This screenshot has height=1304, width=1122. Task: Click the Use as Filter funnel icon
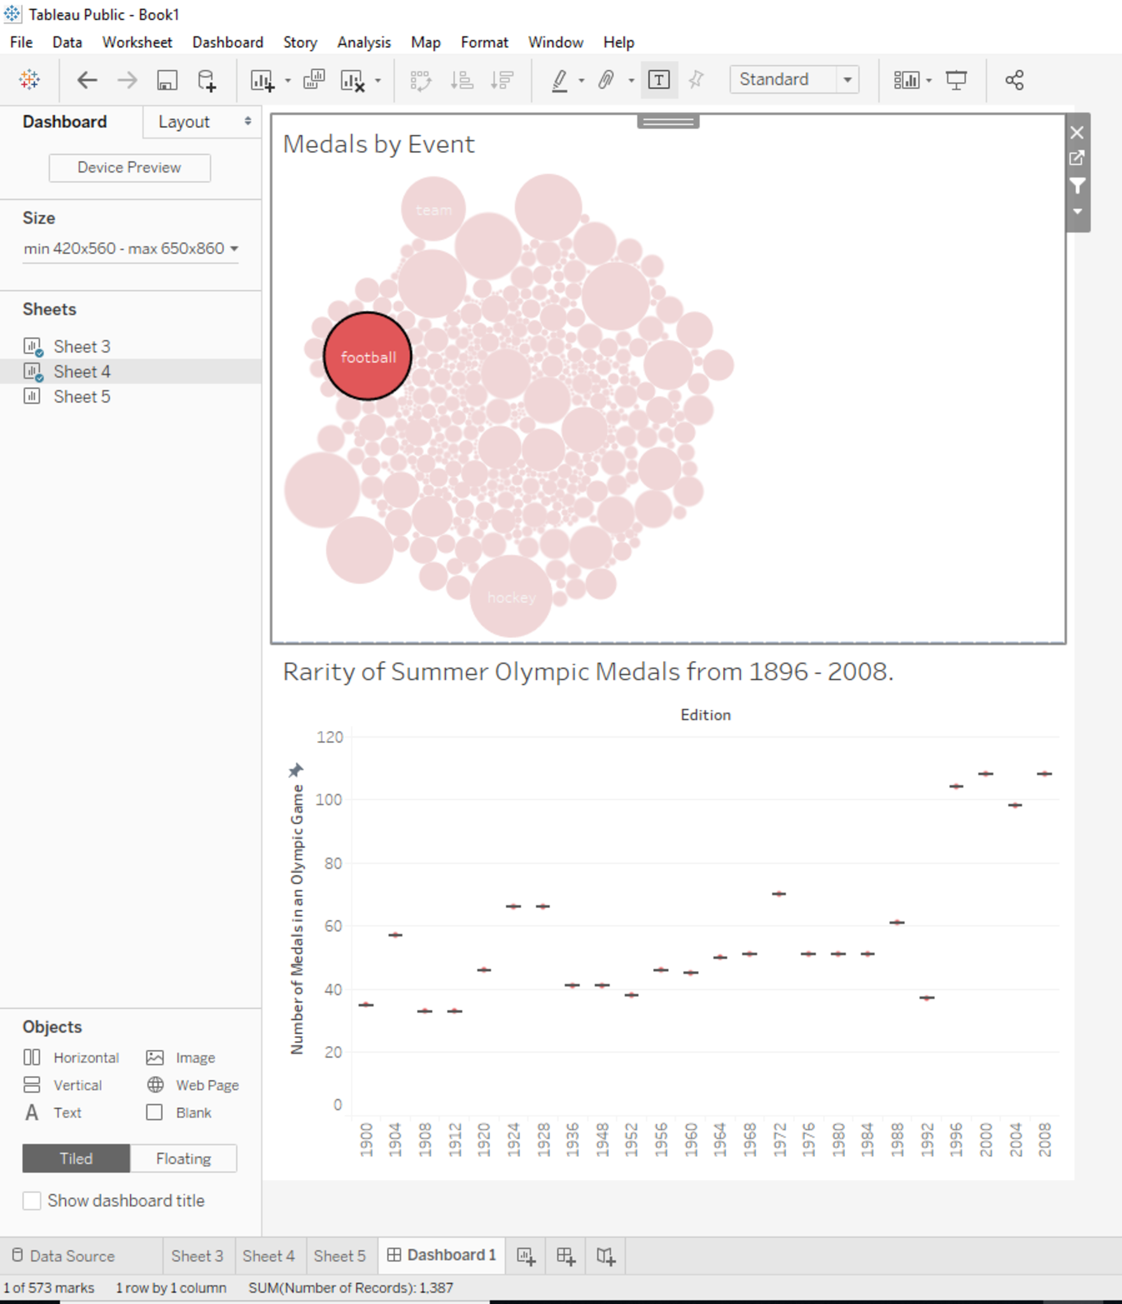(1077, 186)
